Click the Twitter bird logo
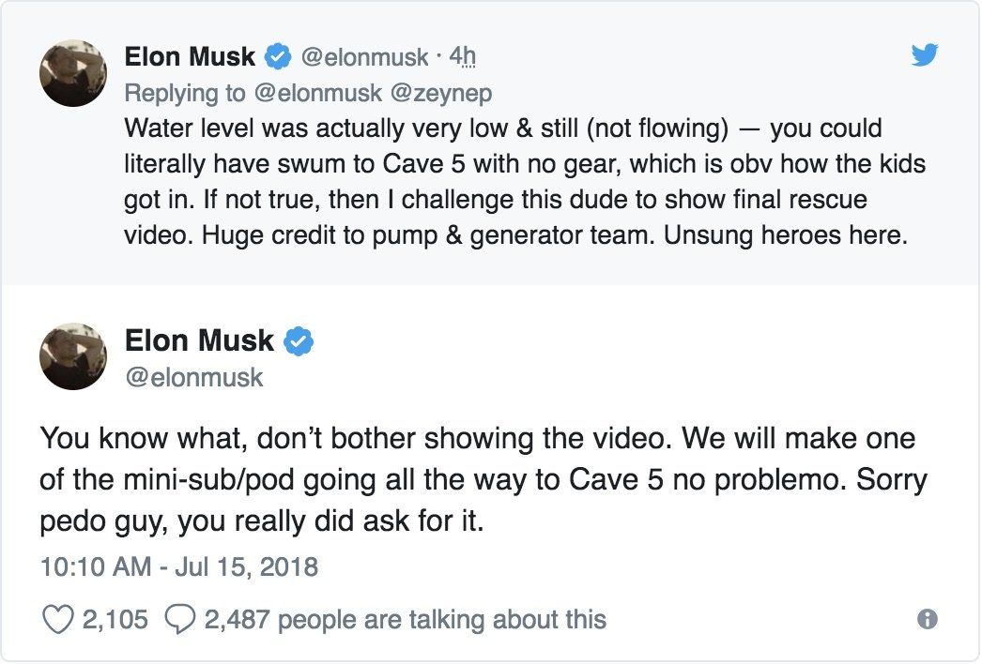This screenshot has height=664, width=982. (925, 56)
